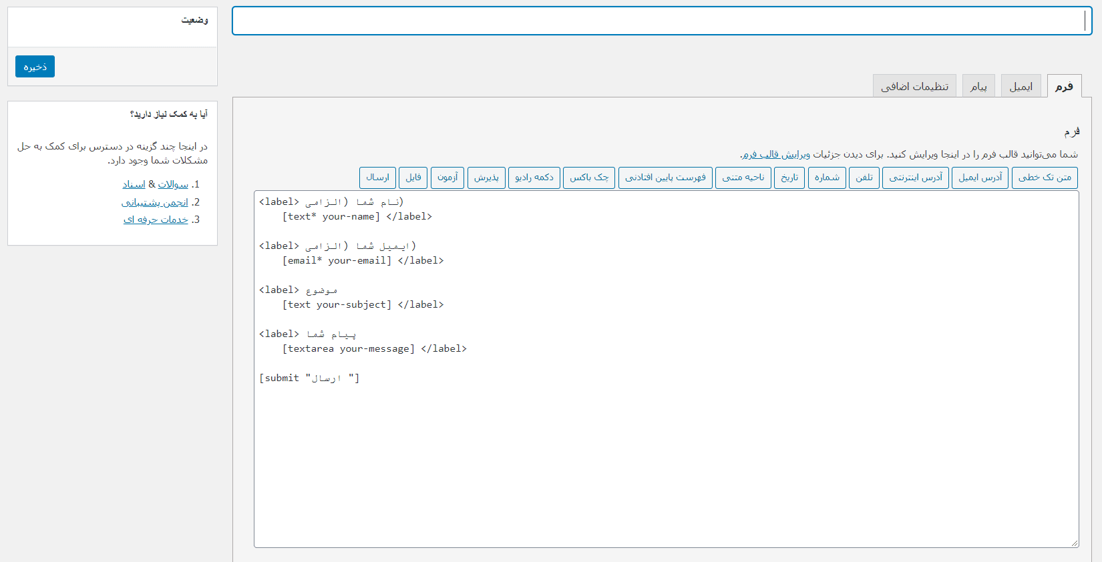Click the وضعیت panel heading

194,20
